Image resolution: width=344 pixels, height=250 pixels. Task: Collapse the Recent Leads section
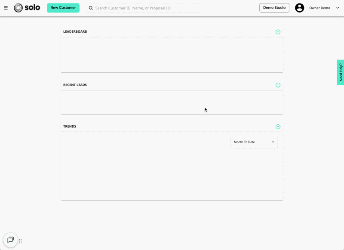click(x=278, y=85)
